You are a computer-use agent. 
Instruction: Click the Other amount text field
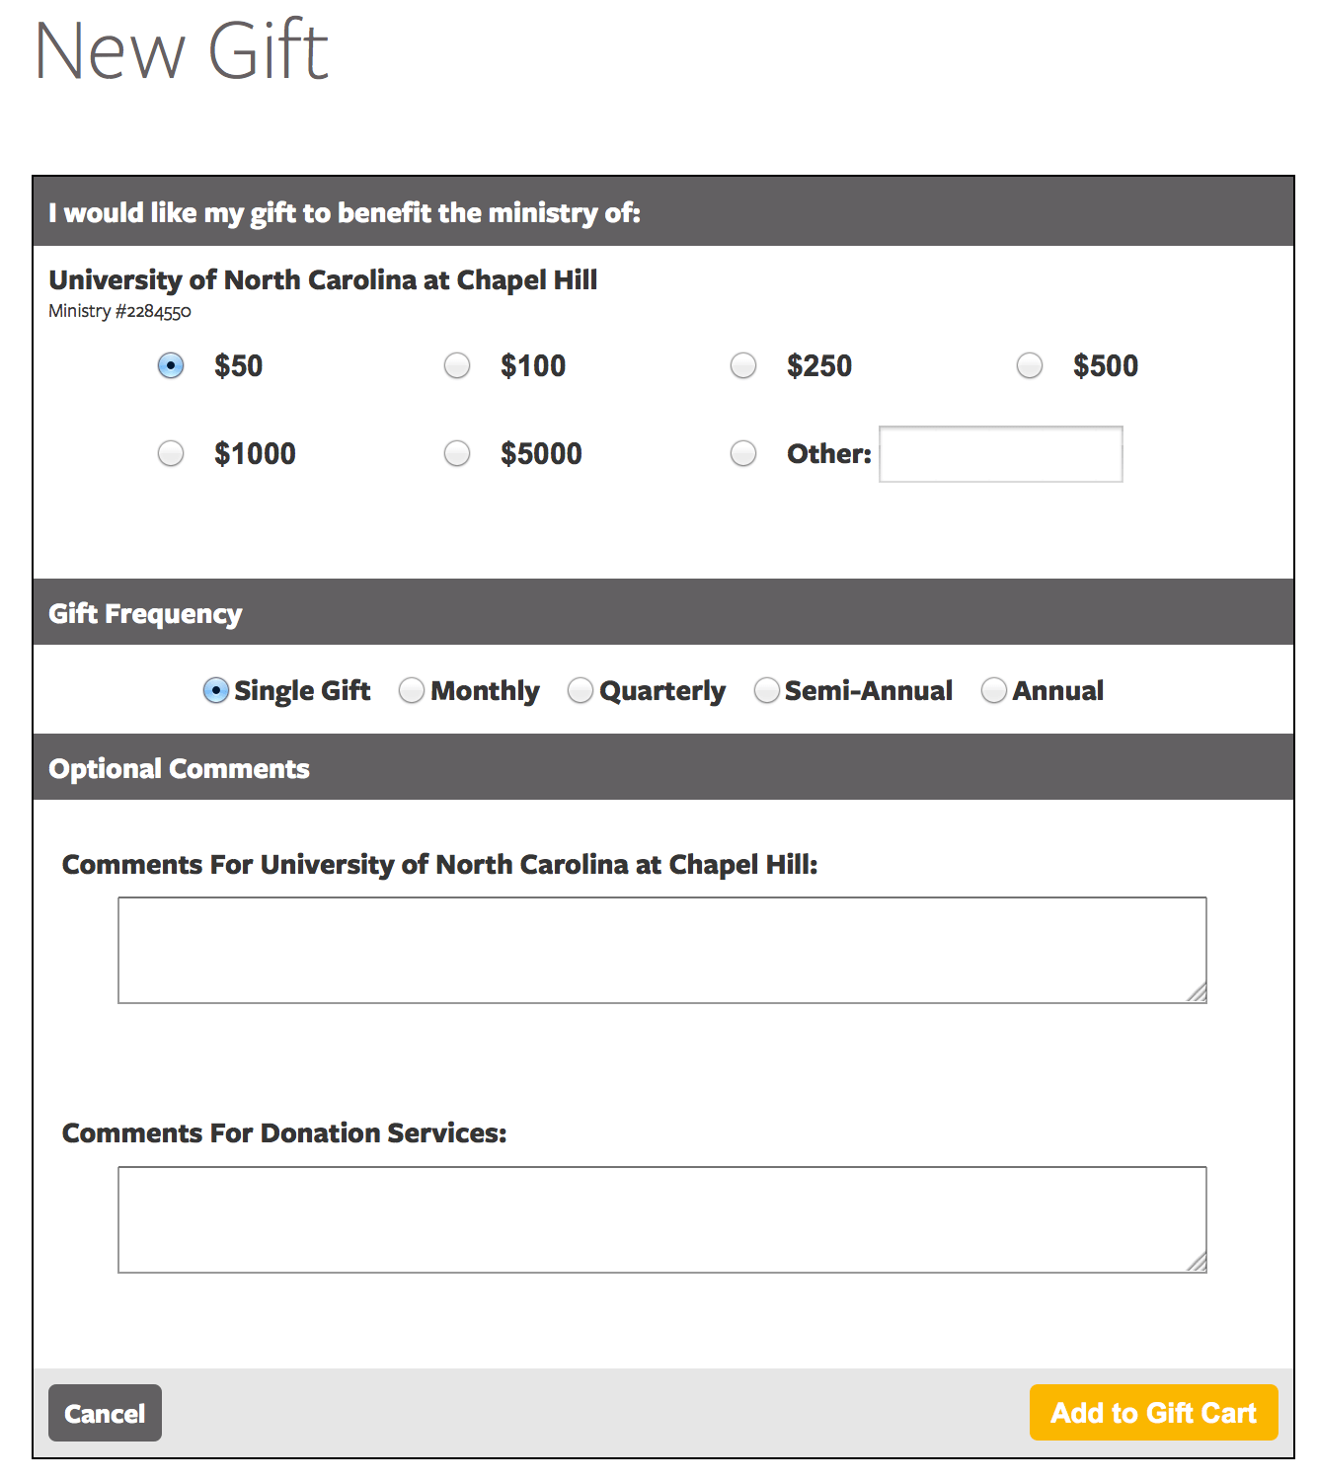pyautogui.click(x=1000, y=454)
